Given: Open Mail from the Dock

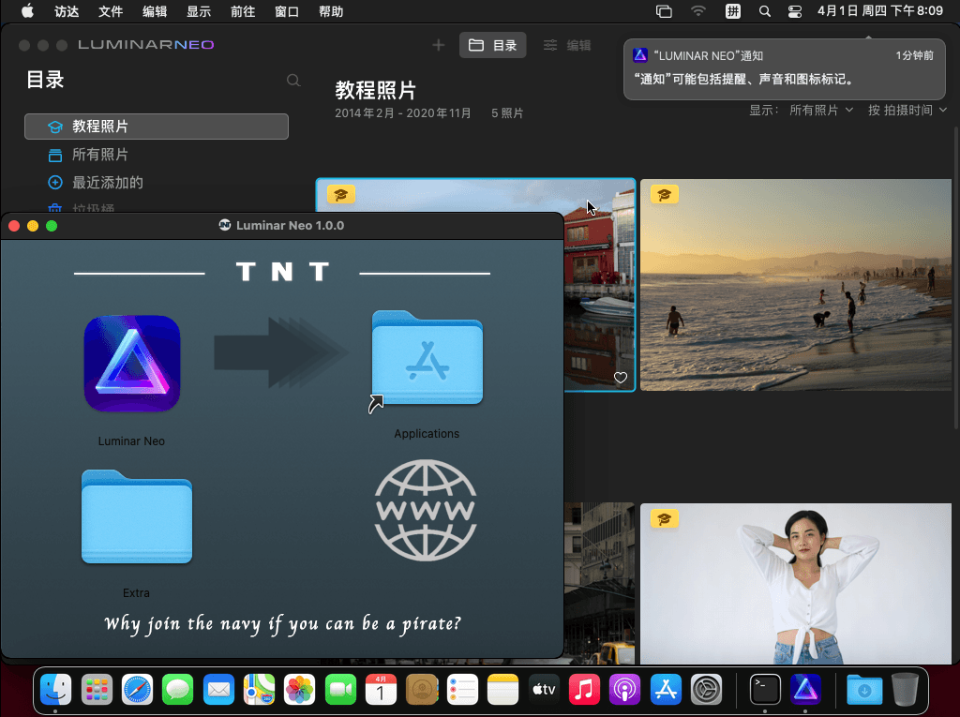Looking at the screenshot, I should point(218,690).
